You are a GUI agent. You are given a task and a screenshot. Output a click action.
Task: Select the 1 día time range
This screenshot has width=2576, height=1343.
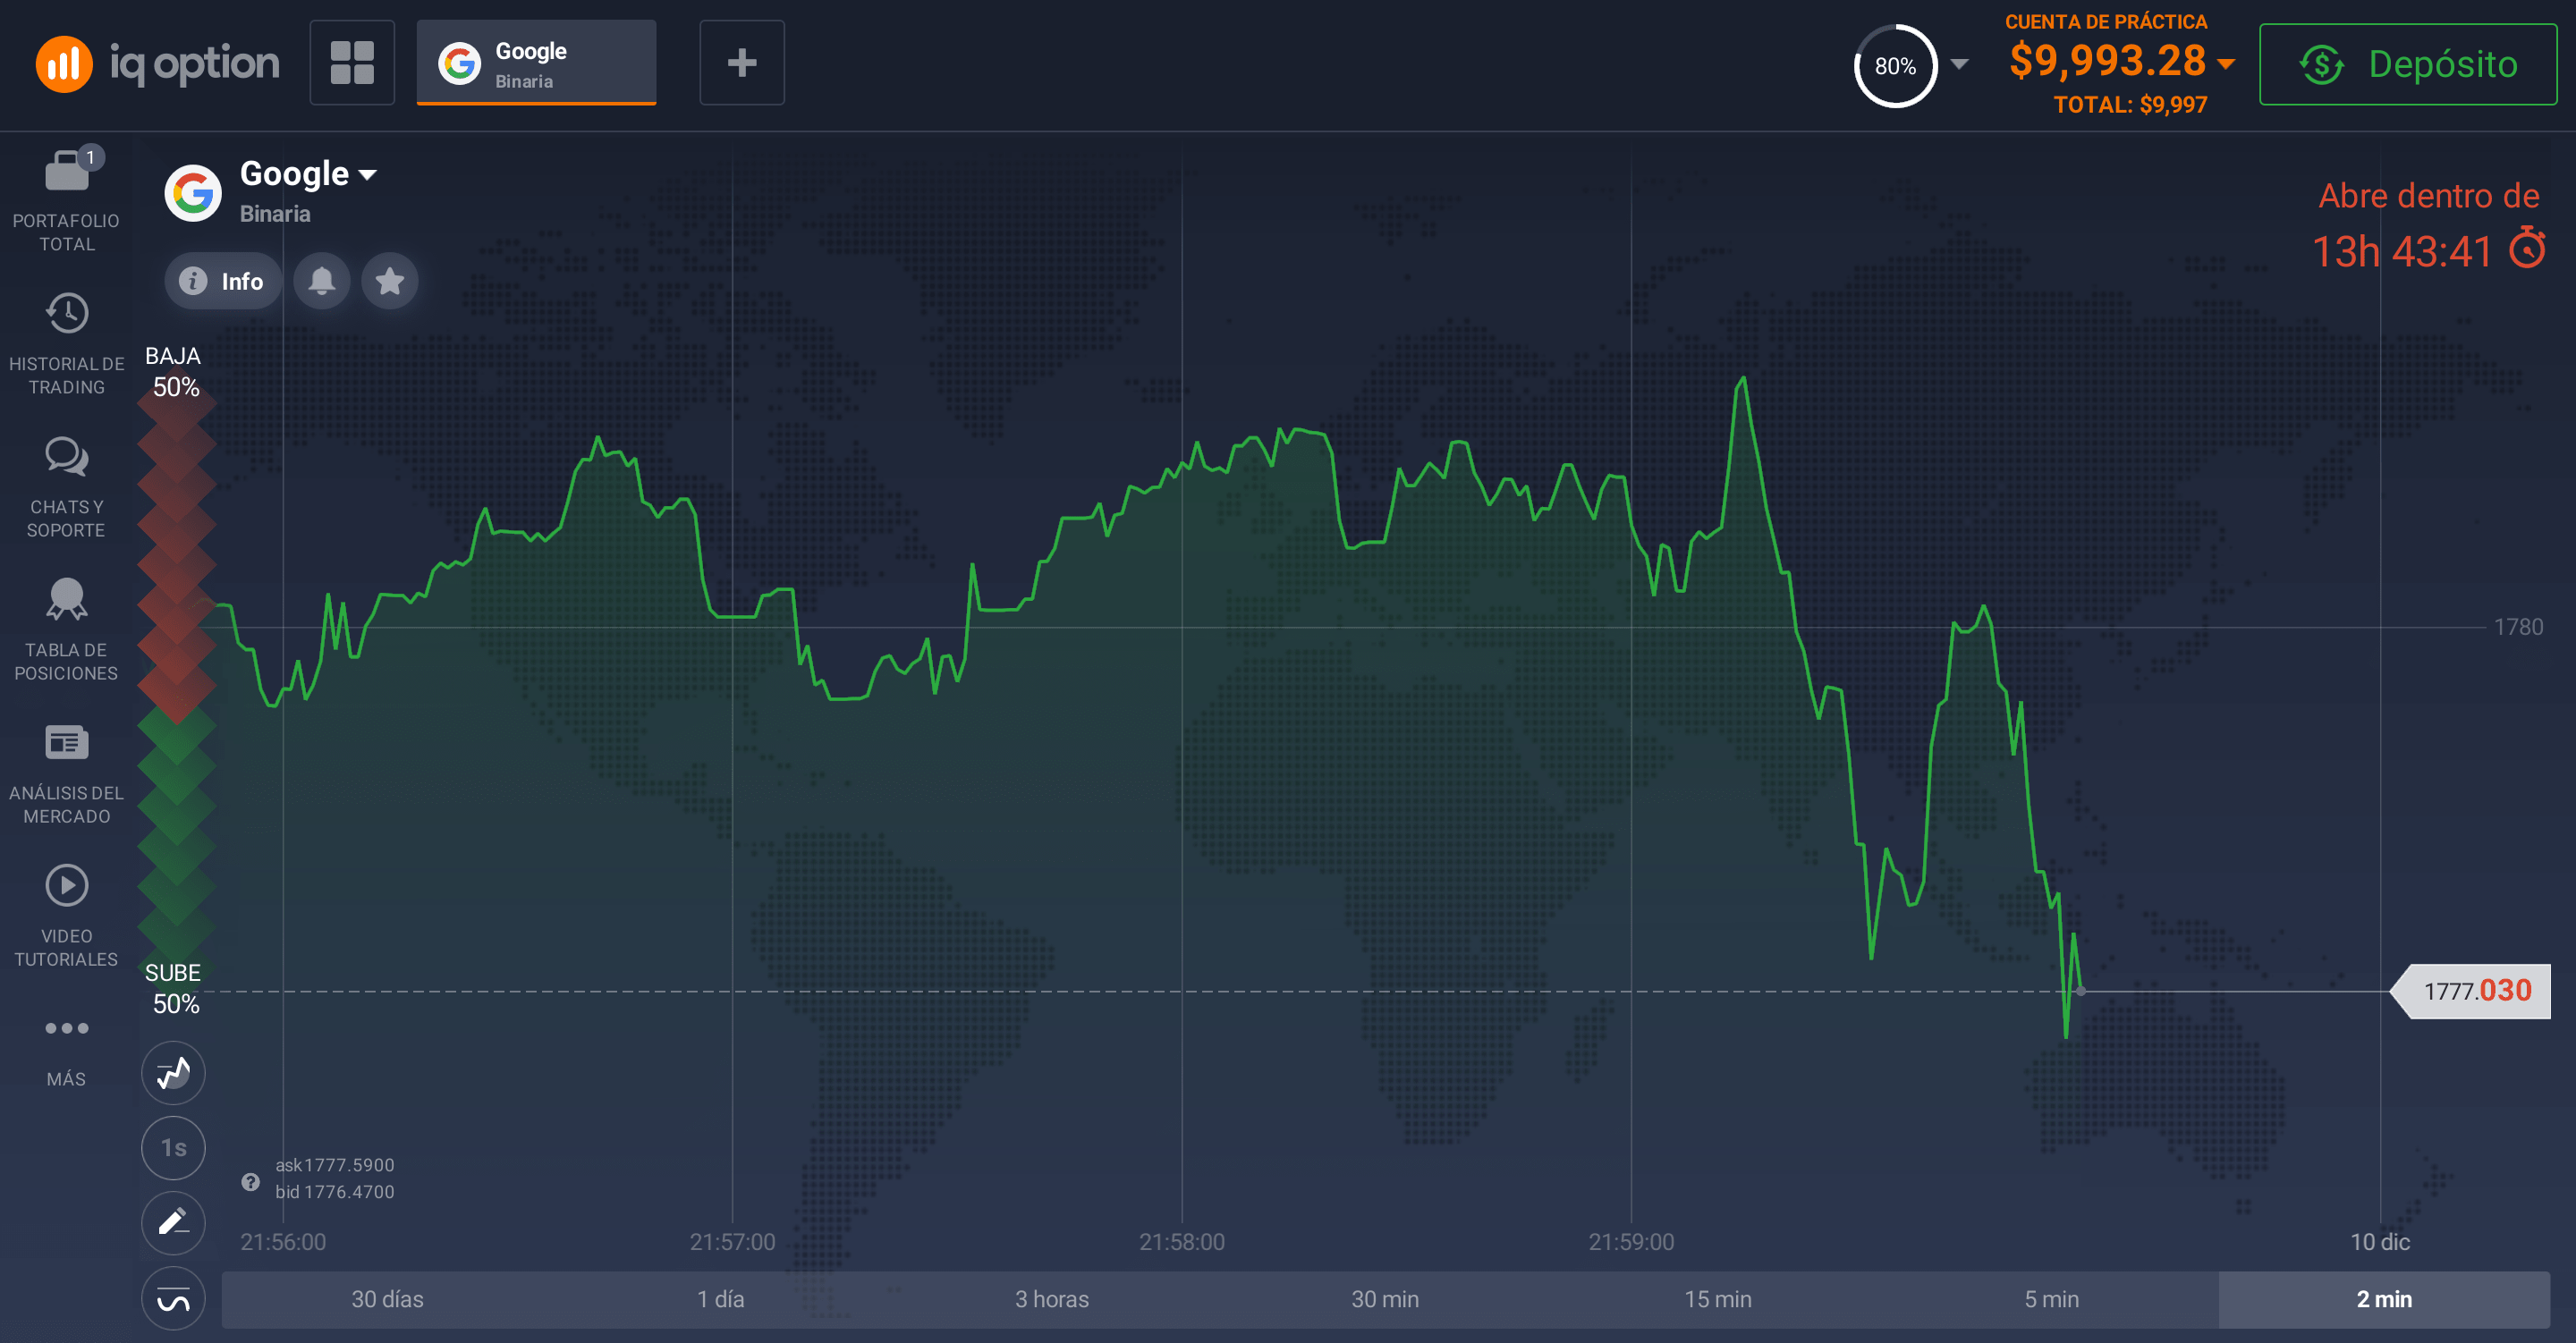tap(720, 1299)
